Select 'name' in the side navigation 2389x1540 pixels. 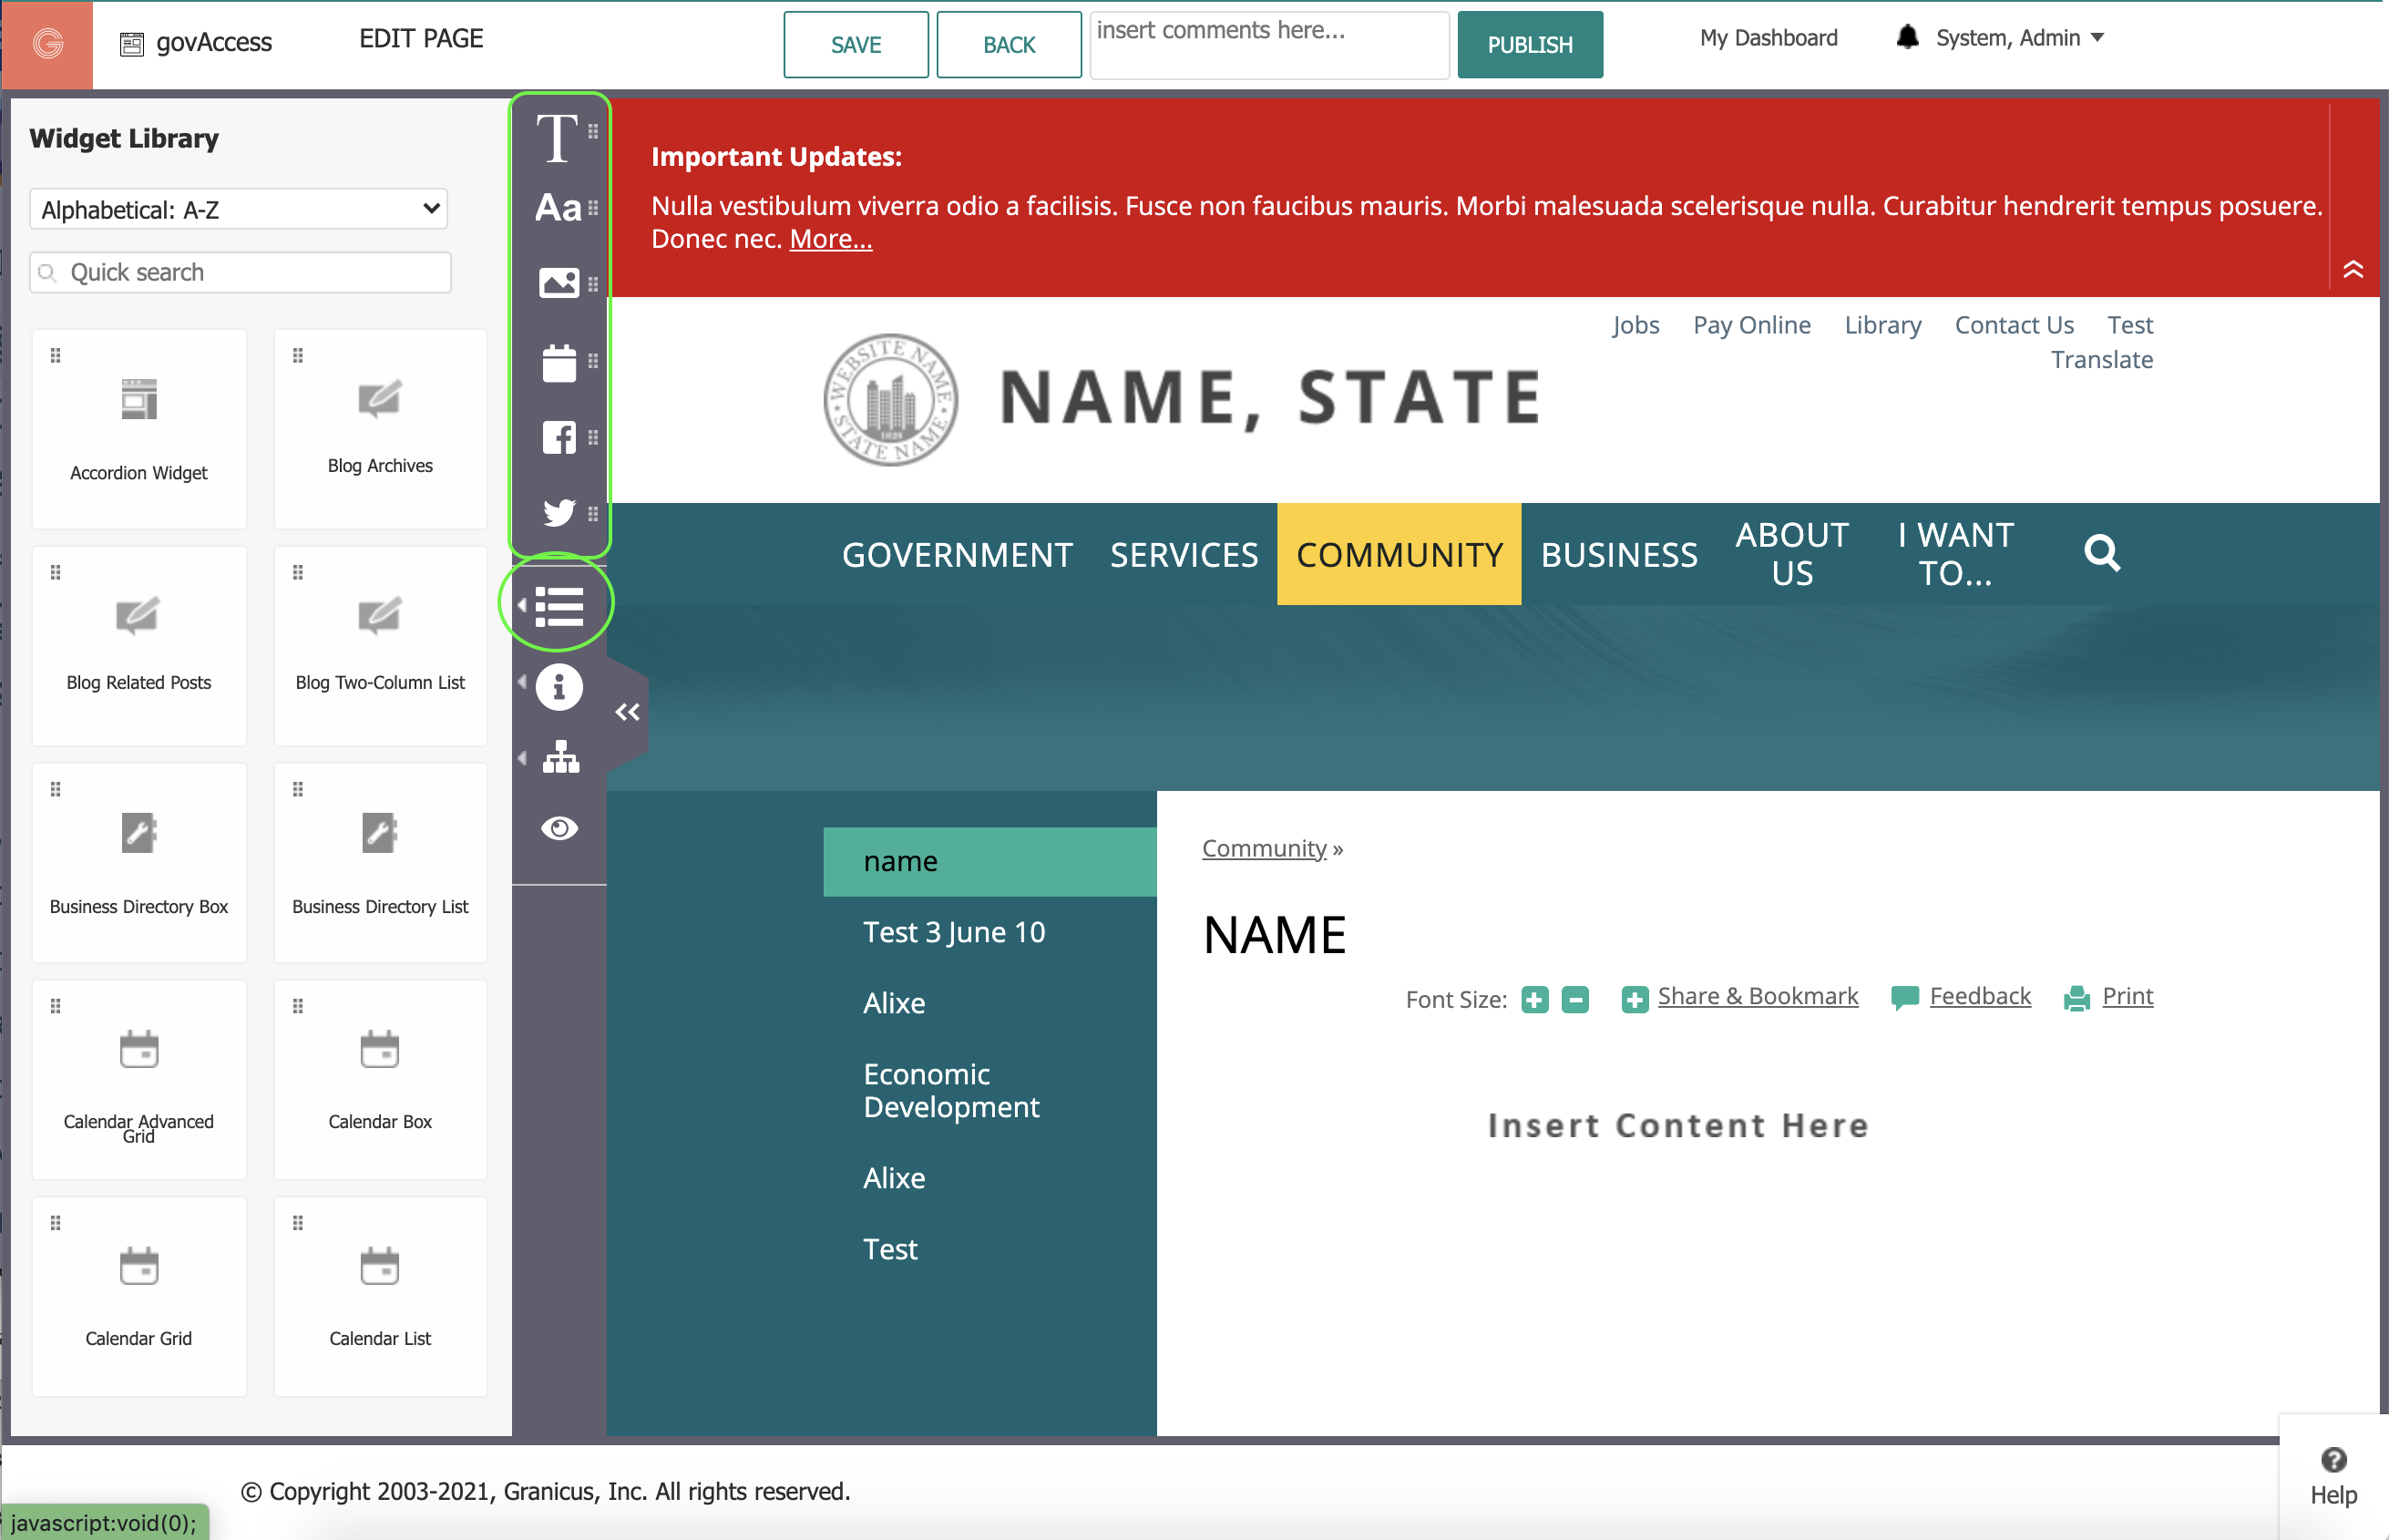989,862
